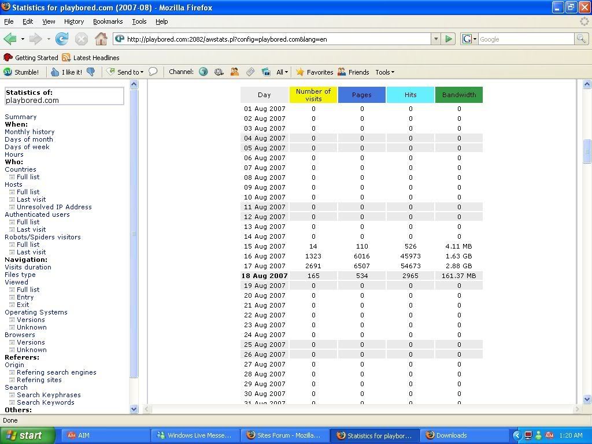The image size is (592, 444).
Task: Select the globe channel icon
Action: coord(203,72)
